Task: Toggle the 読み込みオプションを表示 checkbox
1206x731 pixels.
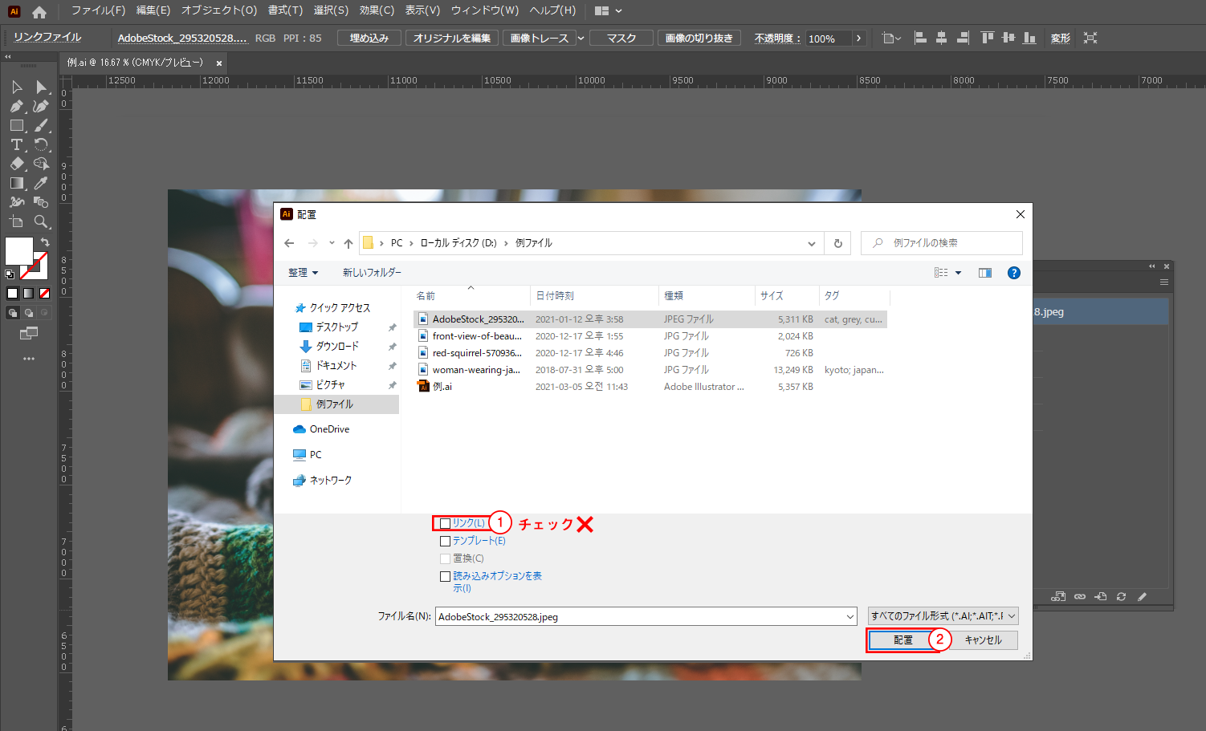Action: coord(445,576)
